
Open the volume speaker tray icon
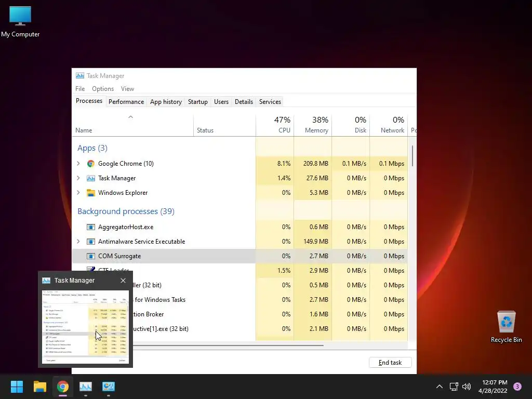tap(467, 387)
